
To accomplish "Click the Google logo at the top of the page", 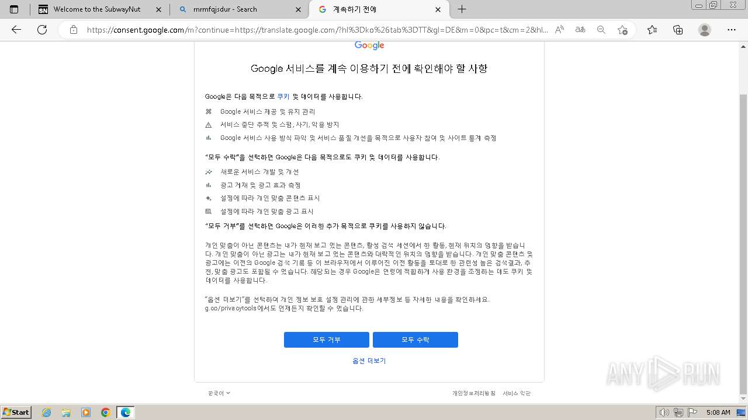I will point(369,45).
